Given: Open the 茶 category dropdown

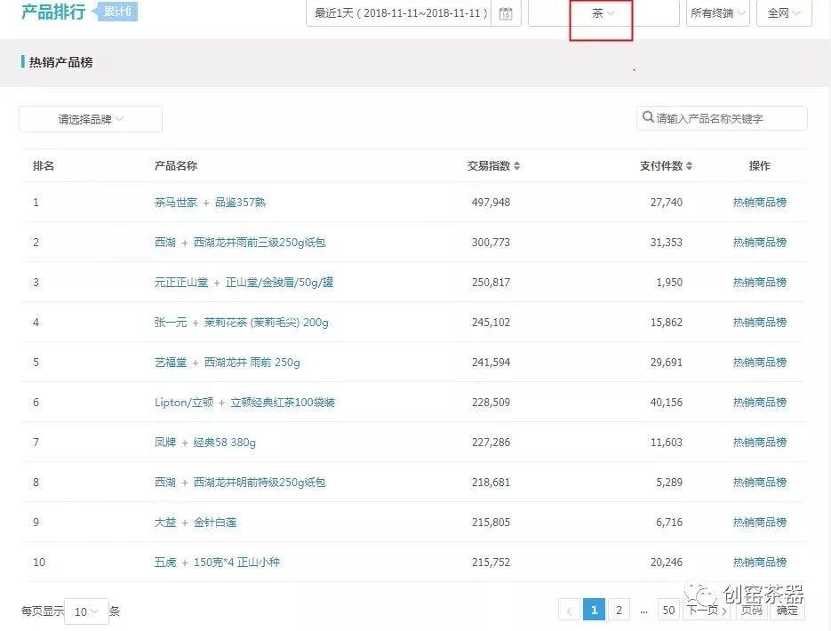Looking at the screenshot, I should pyautogui.click(x=603, y=13).
